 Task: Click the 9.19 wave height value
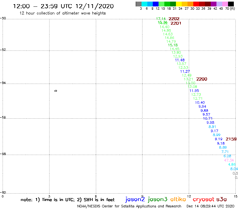(219, 139)
